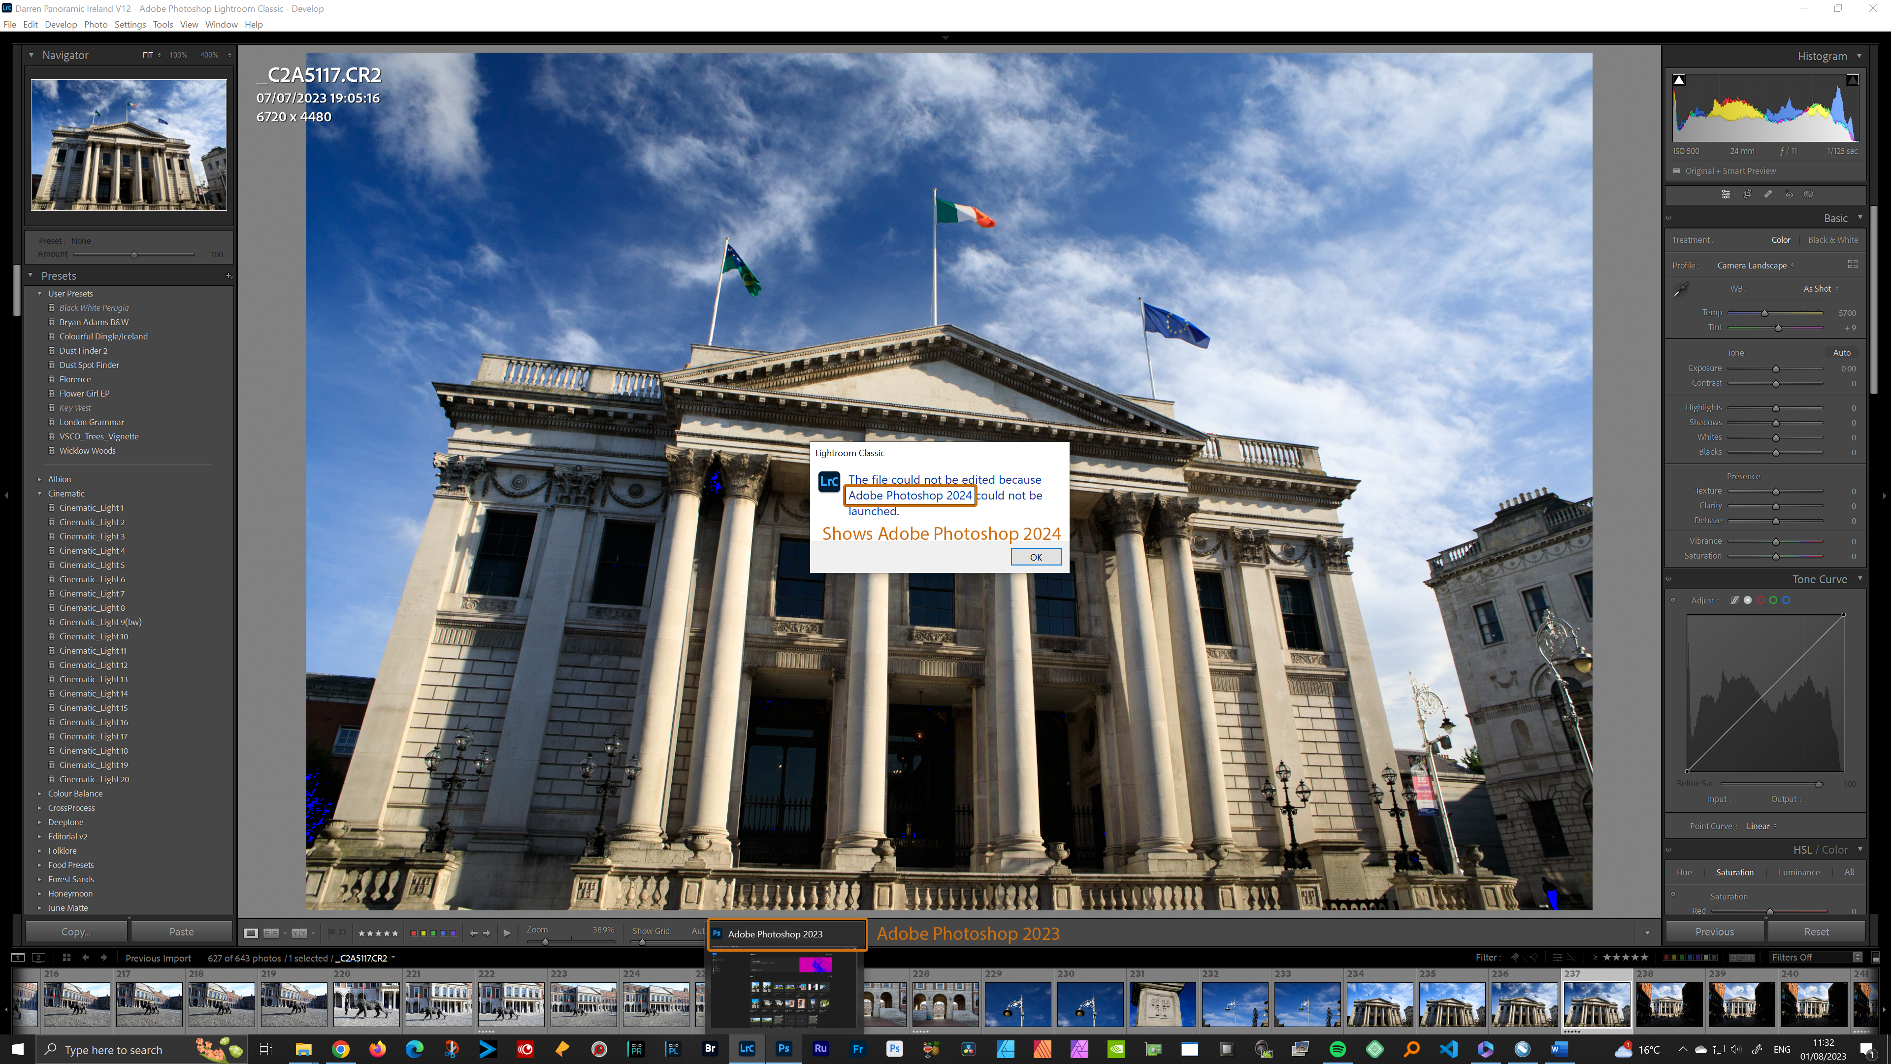
Task: Start the impromptu slideshow play button
Action: coord(507,932)
